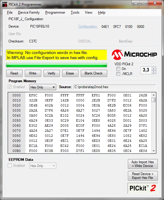
Task: Click the Erase button
Action: click(x=70, y=73)
